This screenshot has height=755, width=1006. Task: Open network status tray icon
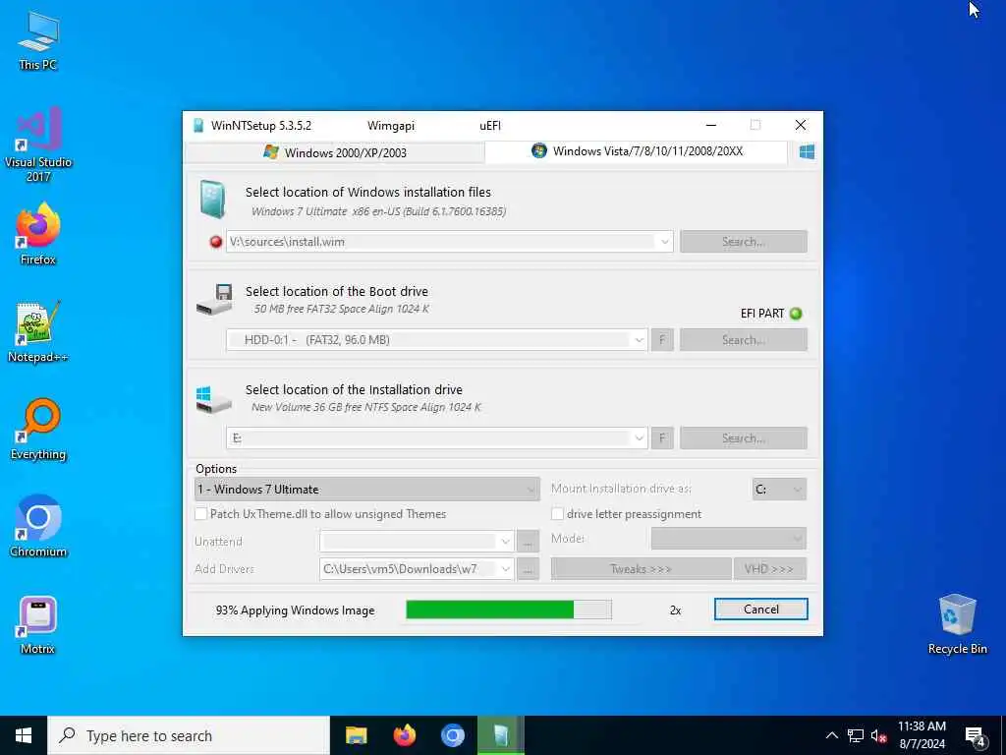pos(856,735)
